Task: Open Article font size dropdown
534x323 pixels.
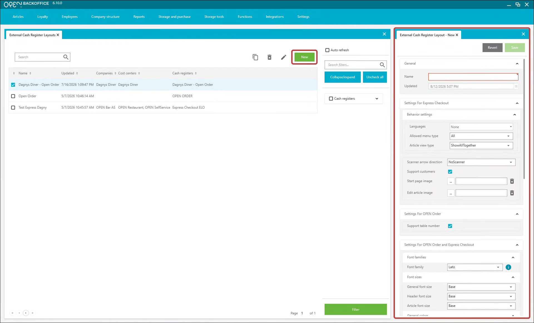Action: 481,306
